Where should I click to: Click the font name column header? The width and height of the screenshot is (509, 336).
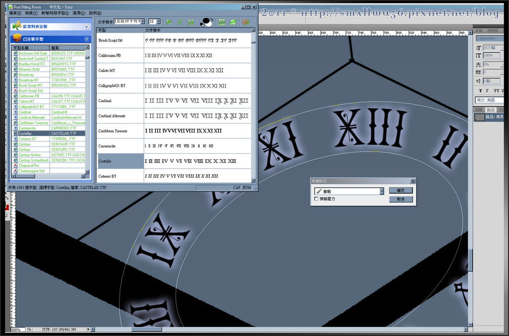pos(30,48)
